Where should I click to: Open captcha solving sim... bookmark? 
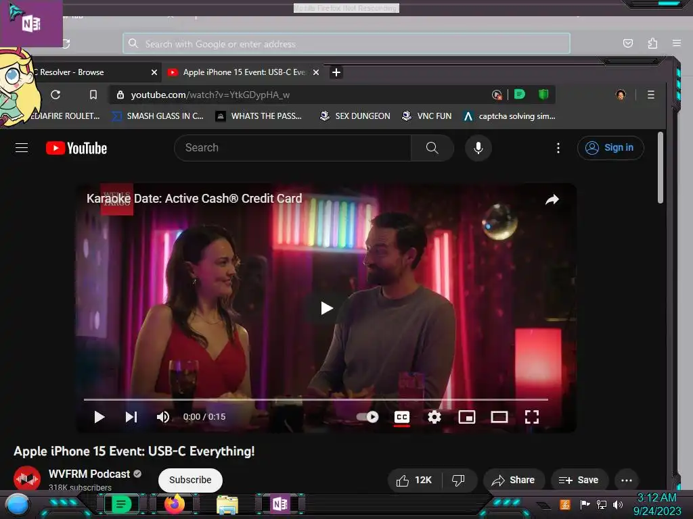[x=509, y=116]
